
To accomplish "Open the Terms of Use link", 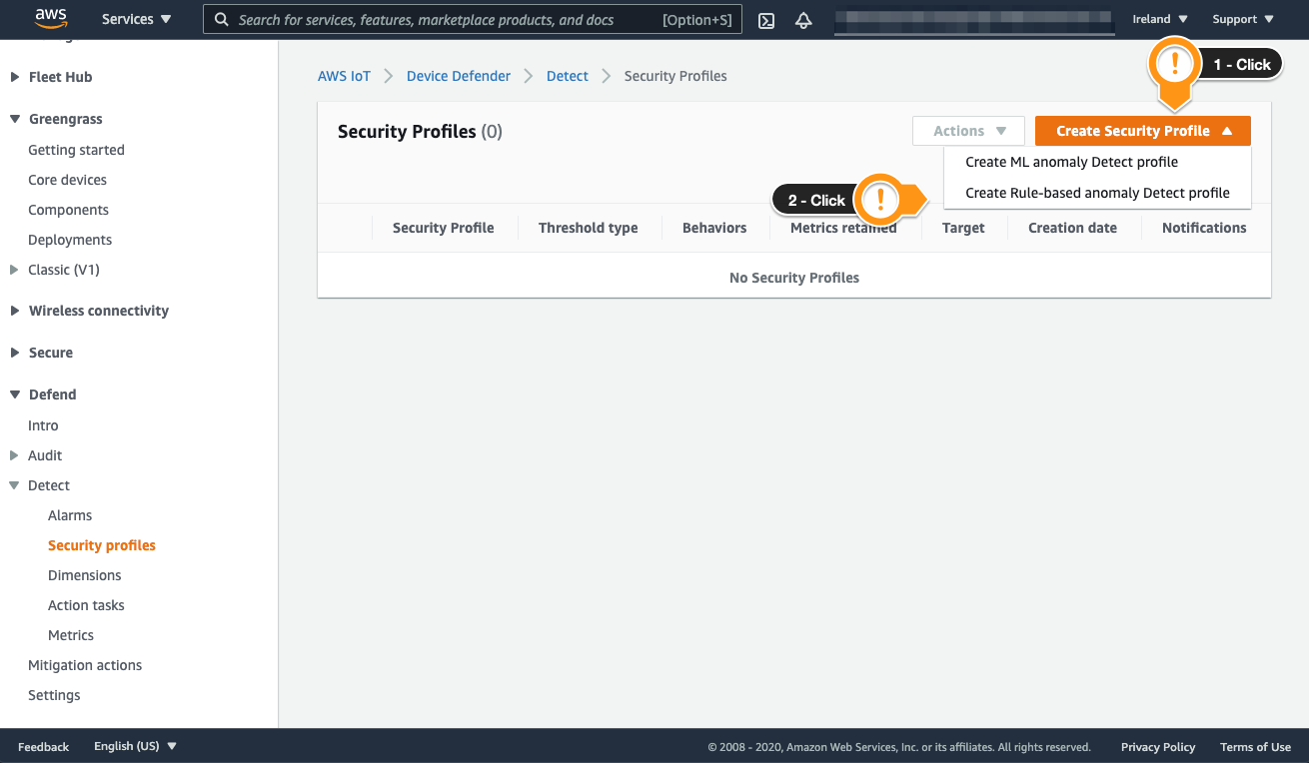I will pyautogui.click(x=1255, y=747).
